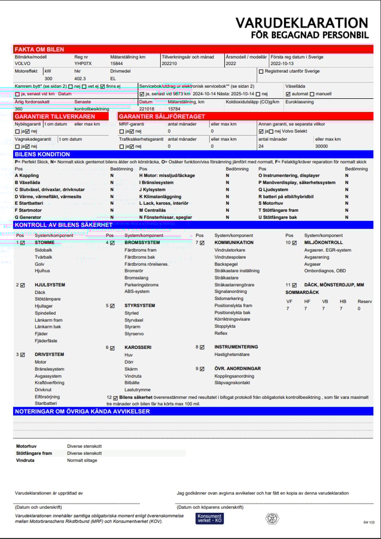The image size is (381, 539).
Task: Click the Konsumentverket KO logo
Action: click(210, 519)
